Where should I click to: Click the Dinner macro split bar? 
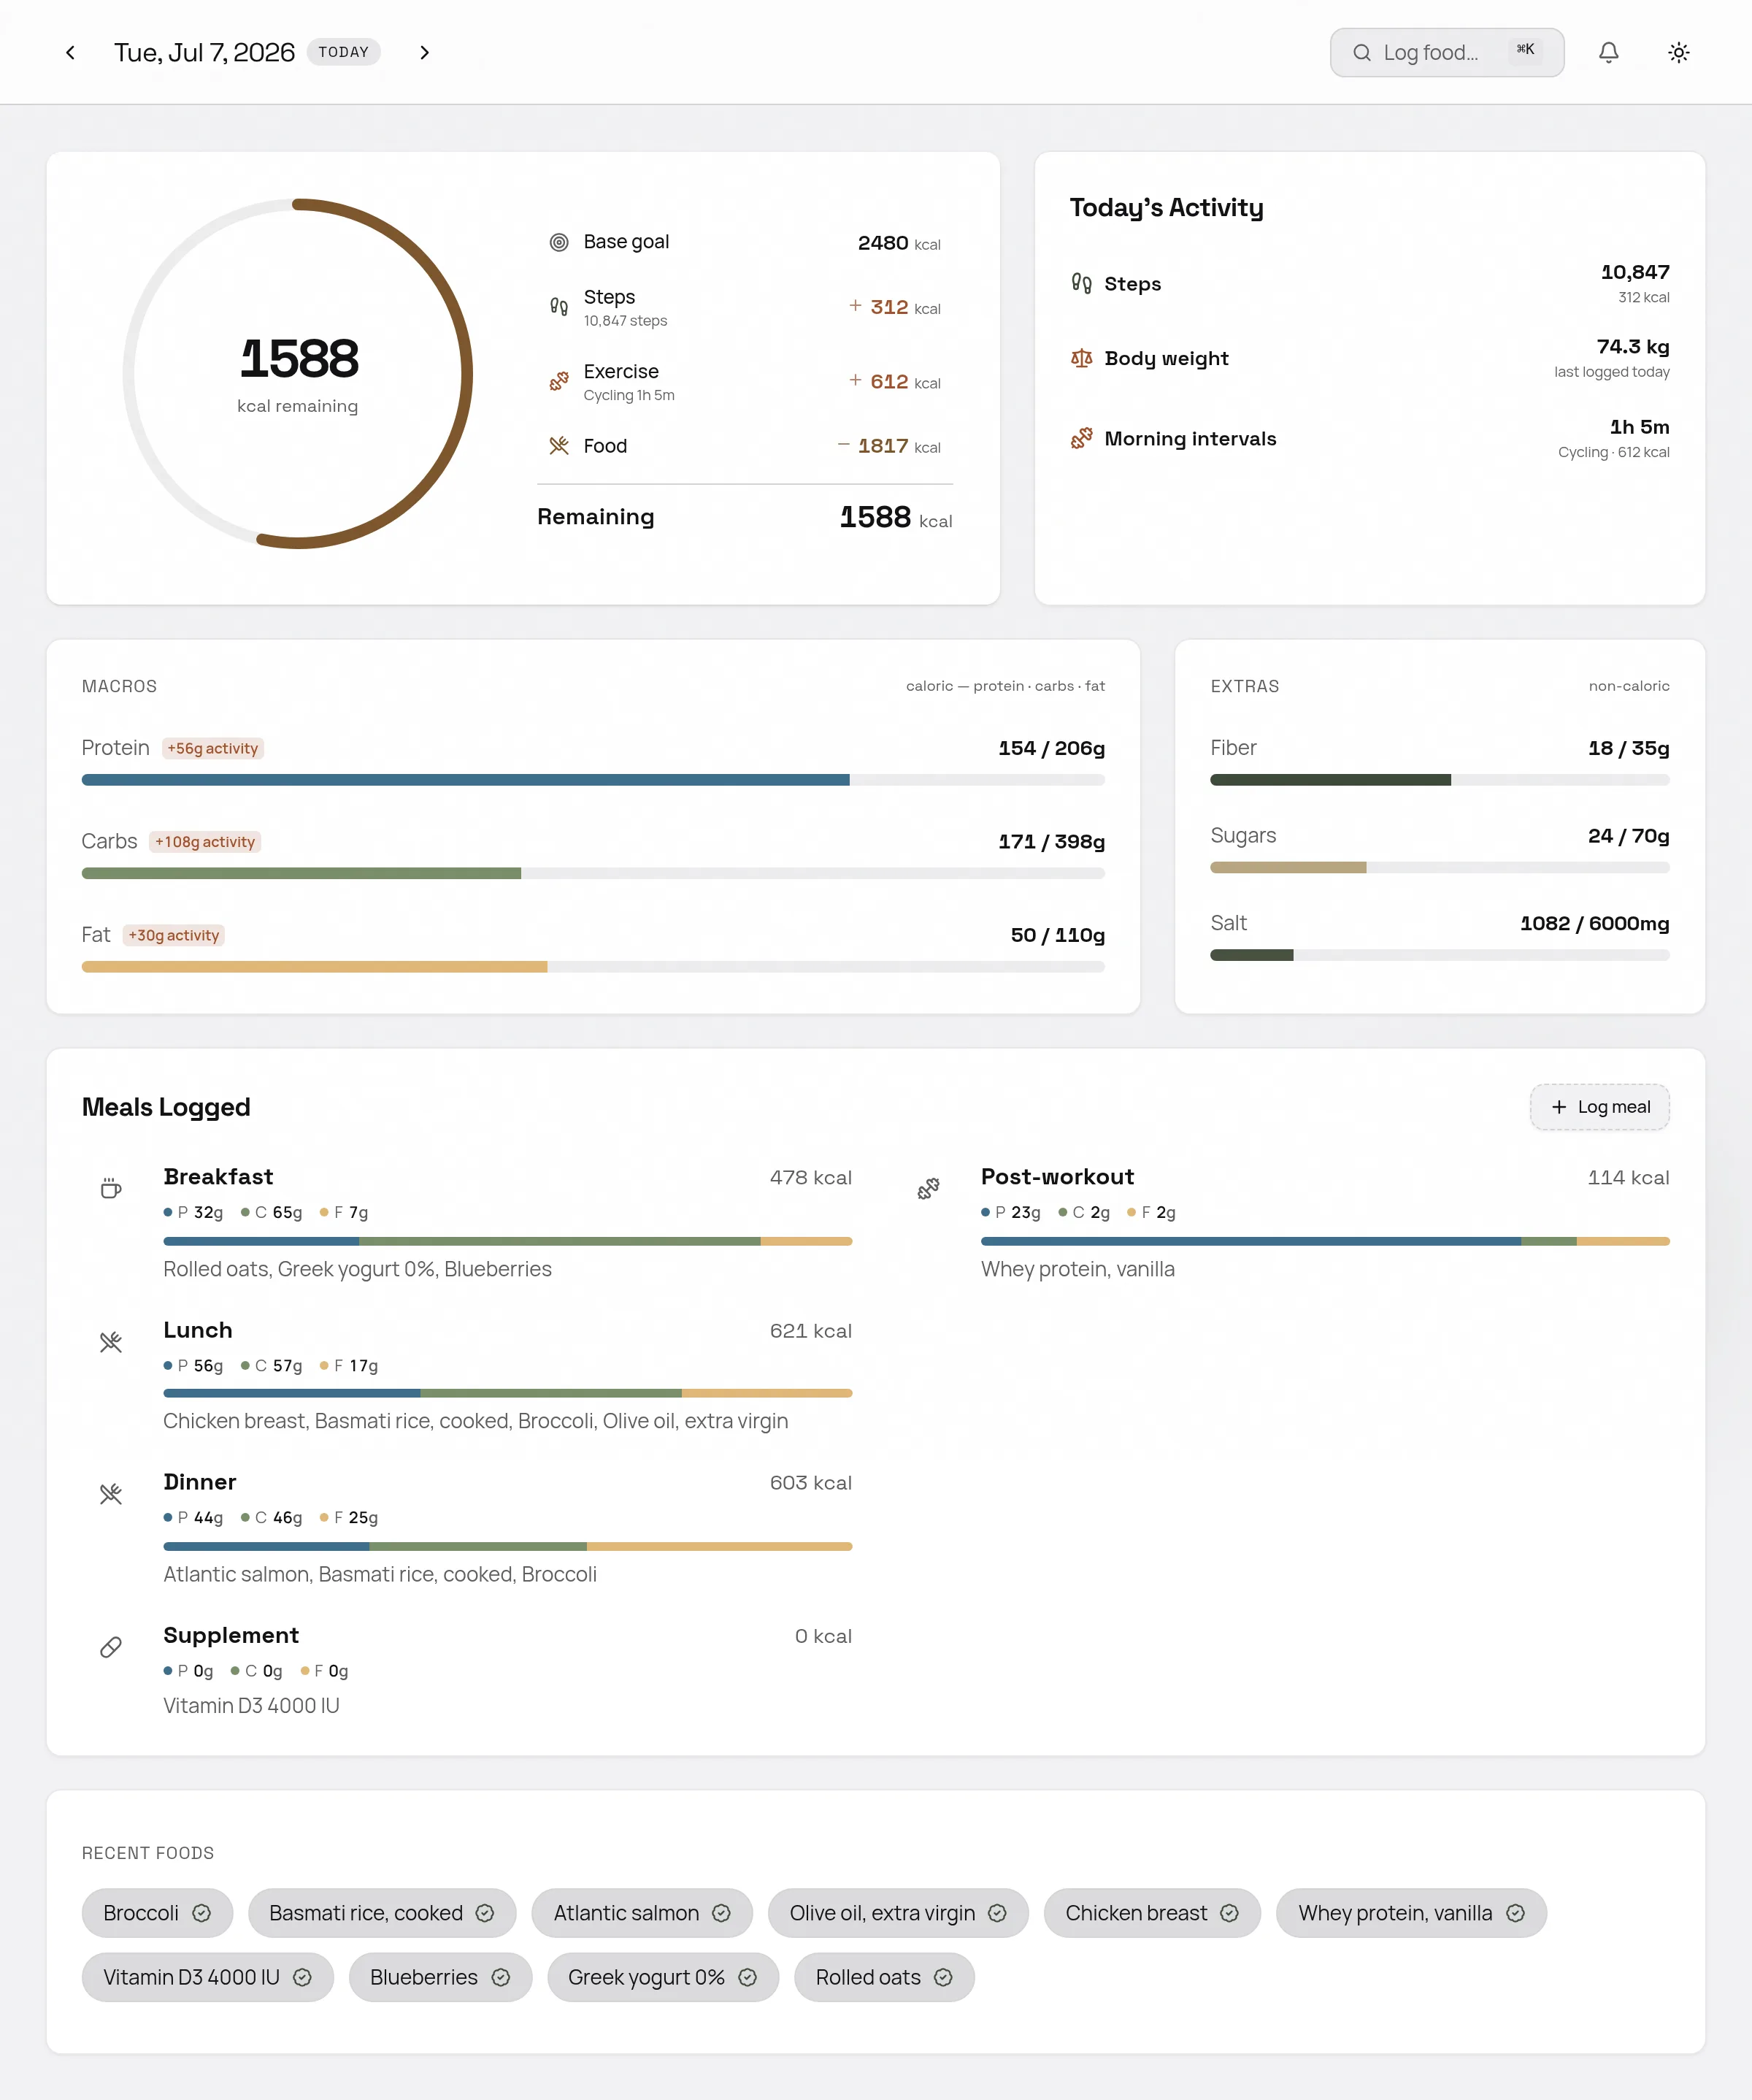pos(508,1546)
